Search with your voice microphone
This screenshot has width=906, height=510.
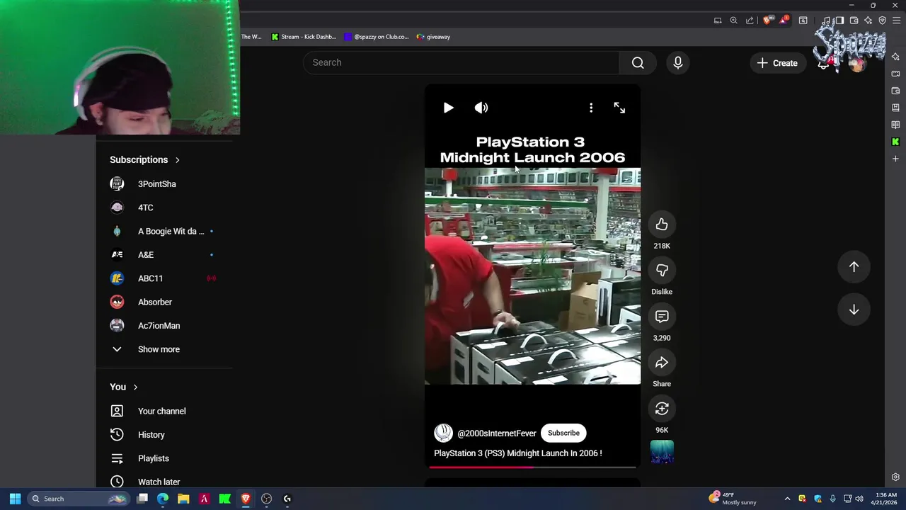pos(677,63)
